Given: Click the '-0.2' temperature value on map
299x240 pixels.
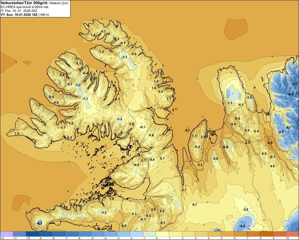Looking at the screenshot, I should point(197,147).
